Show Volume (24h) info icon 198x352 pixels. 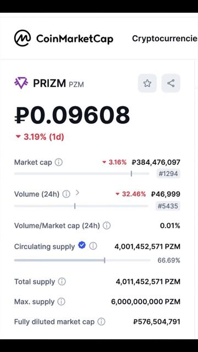(66, 194)
